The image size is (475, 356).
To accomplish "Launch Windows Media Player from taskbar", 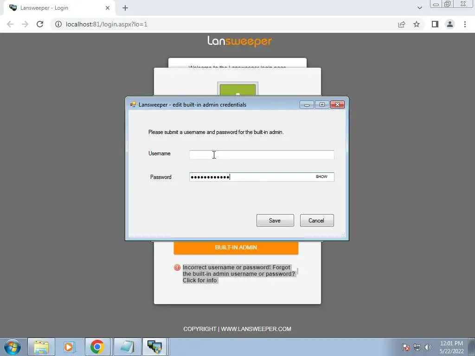I will pos(69,347).
